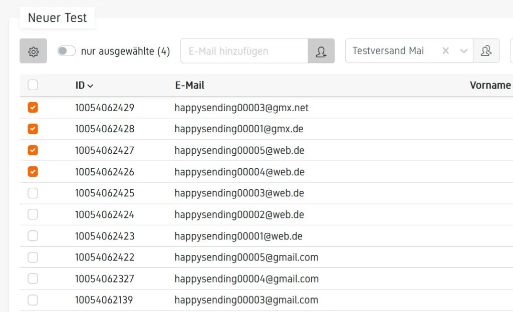Click the group icon beside Testversand Mai
The image size is (513, 312).
486,51
